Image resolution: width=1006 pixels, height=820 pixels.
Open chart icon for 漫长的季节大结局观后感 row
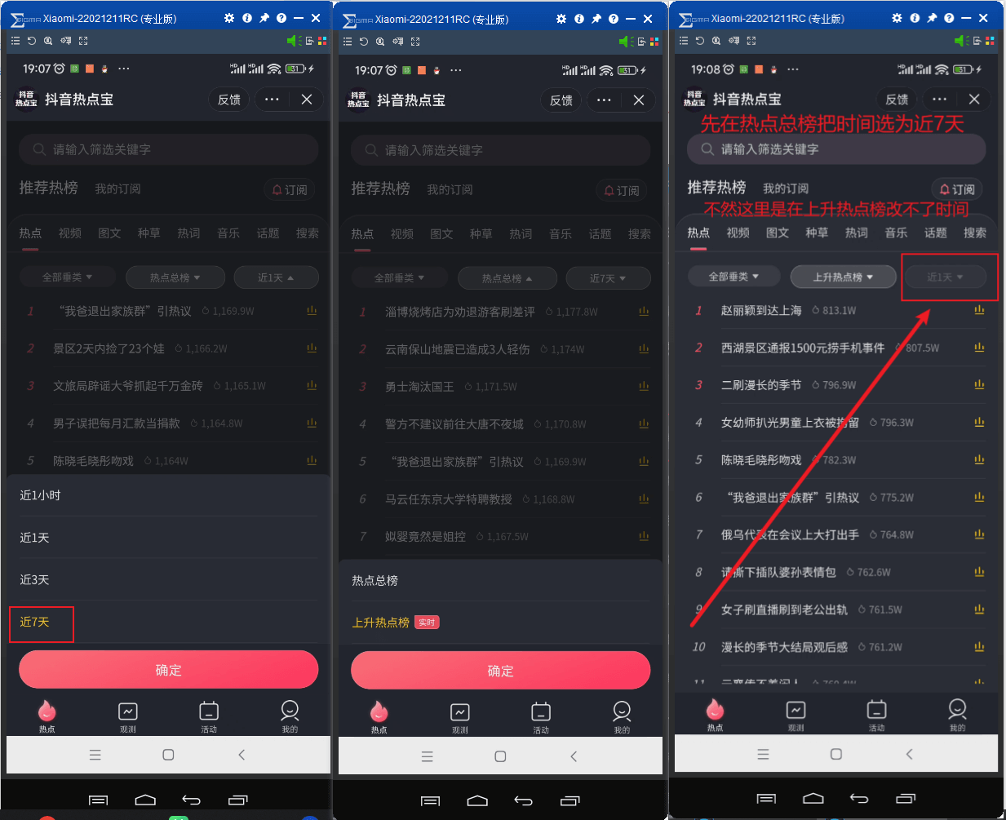coord(979,646)
